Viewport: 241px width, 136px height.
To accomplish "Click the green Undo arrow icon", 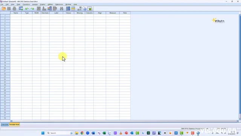I will coord(27,9).
